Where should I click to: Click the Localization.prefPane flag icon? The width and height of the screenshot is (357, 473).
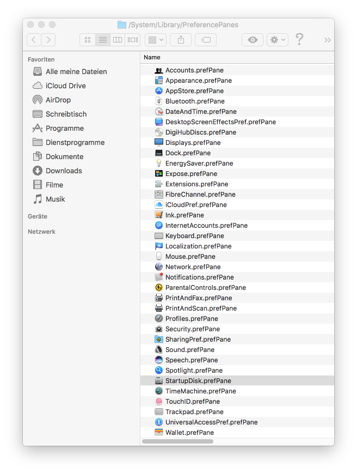(x=159, y=246)
